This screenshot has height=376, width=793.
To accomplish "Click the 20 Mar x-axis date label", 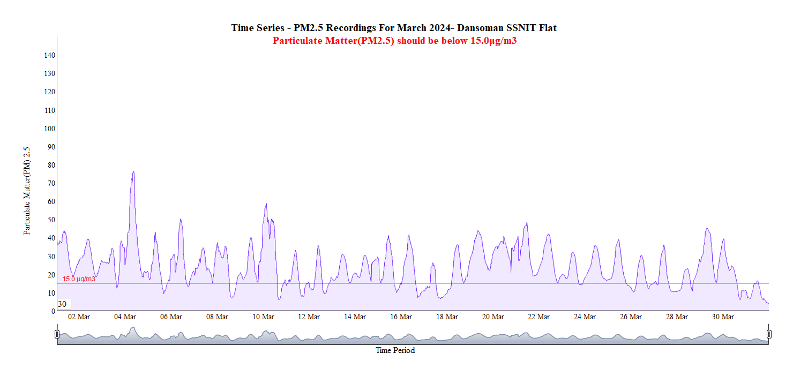I will (x=493, y=317).
